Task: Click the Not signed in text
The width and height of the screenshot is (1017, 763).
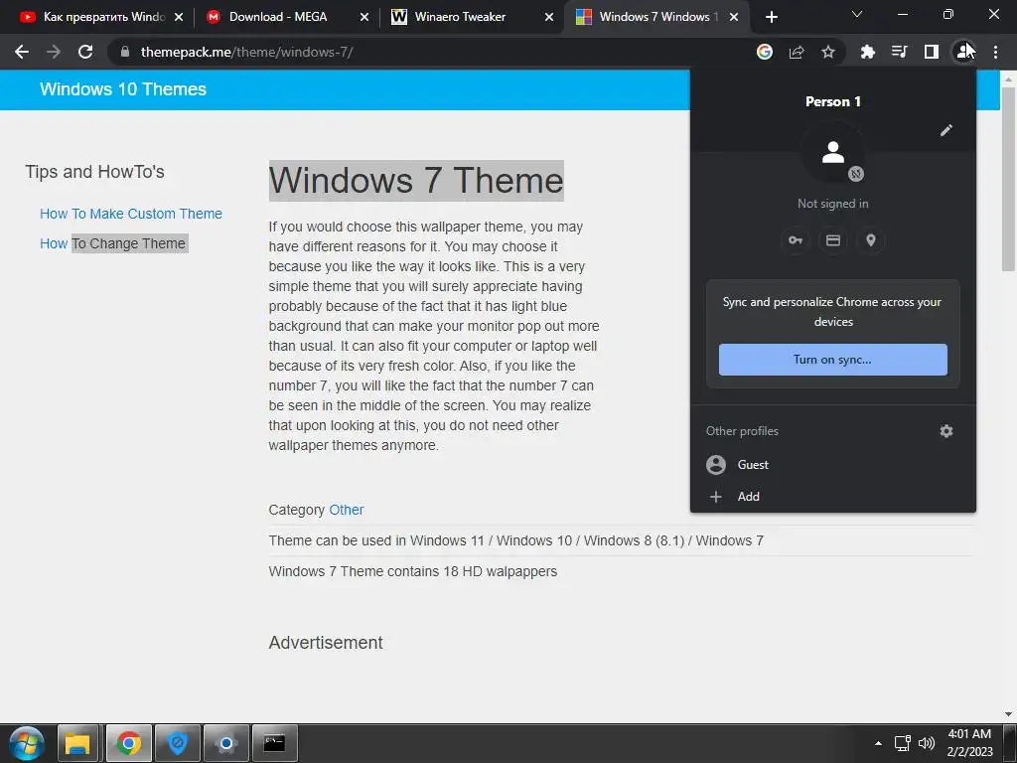Action: click(x=833, y=204)
